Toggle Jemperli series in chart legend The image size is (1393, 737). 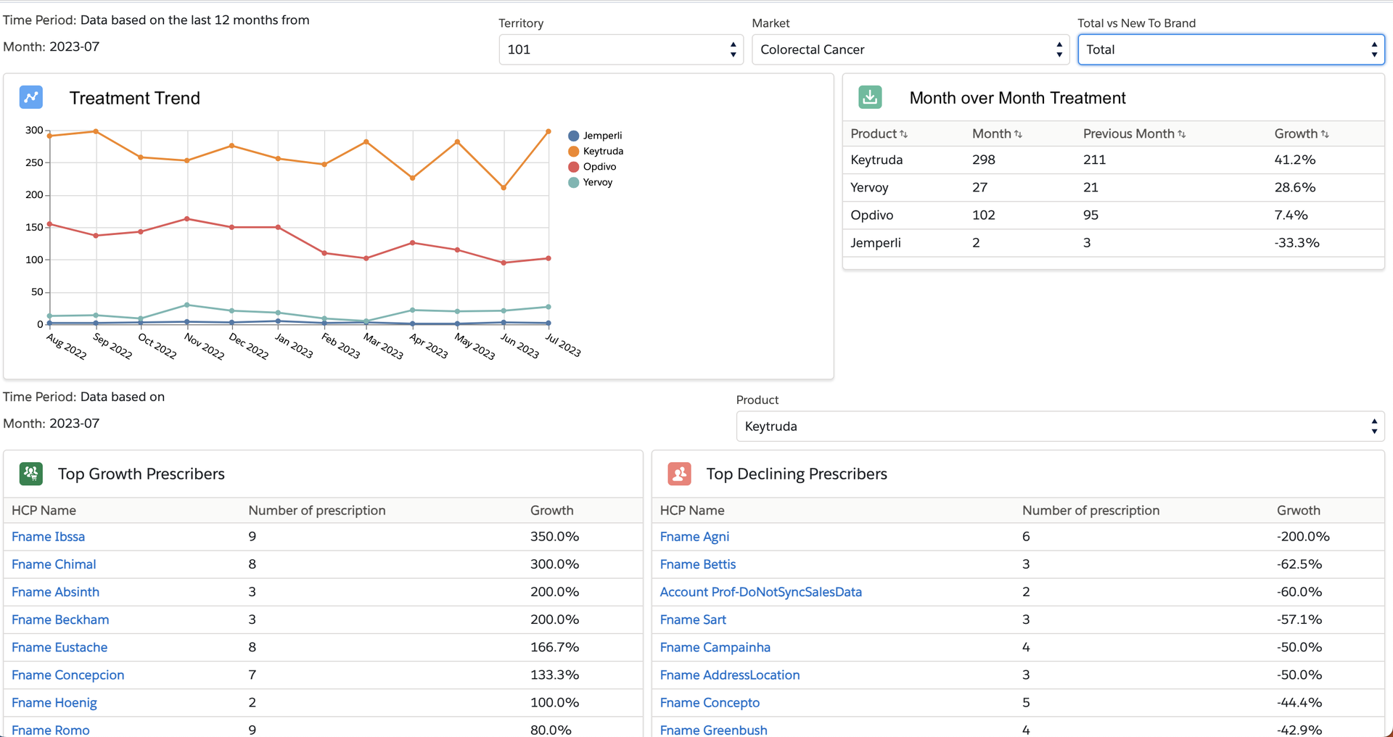[601, 136]
